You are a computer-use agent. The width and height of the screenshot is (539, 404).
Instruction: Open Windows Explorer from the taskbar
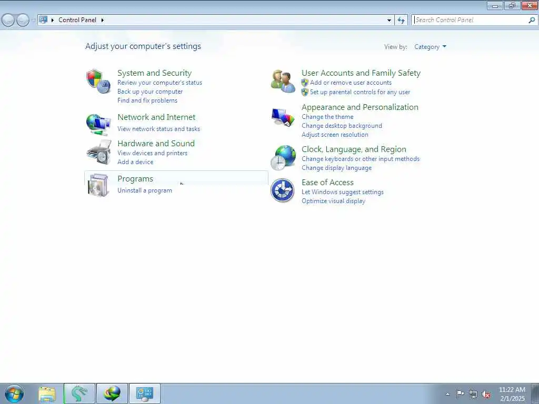pyautogui.click(x=47, y=393)
